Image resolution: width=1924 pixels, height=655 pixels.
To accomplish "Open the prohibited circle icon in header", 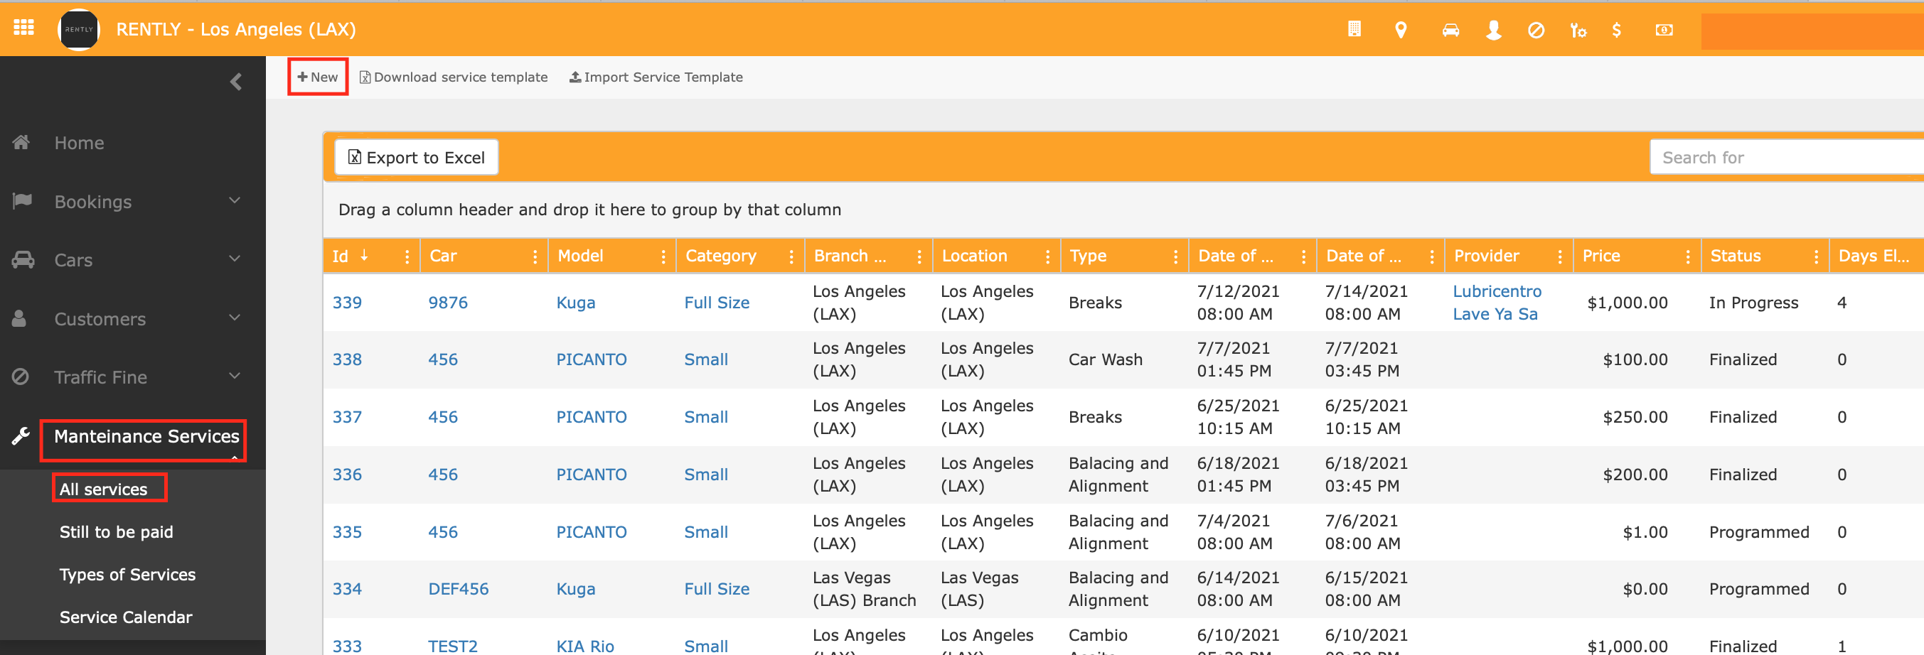I will point(1536,30).
